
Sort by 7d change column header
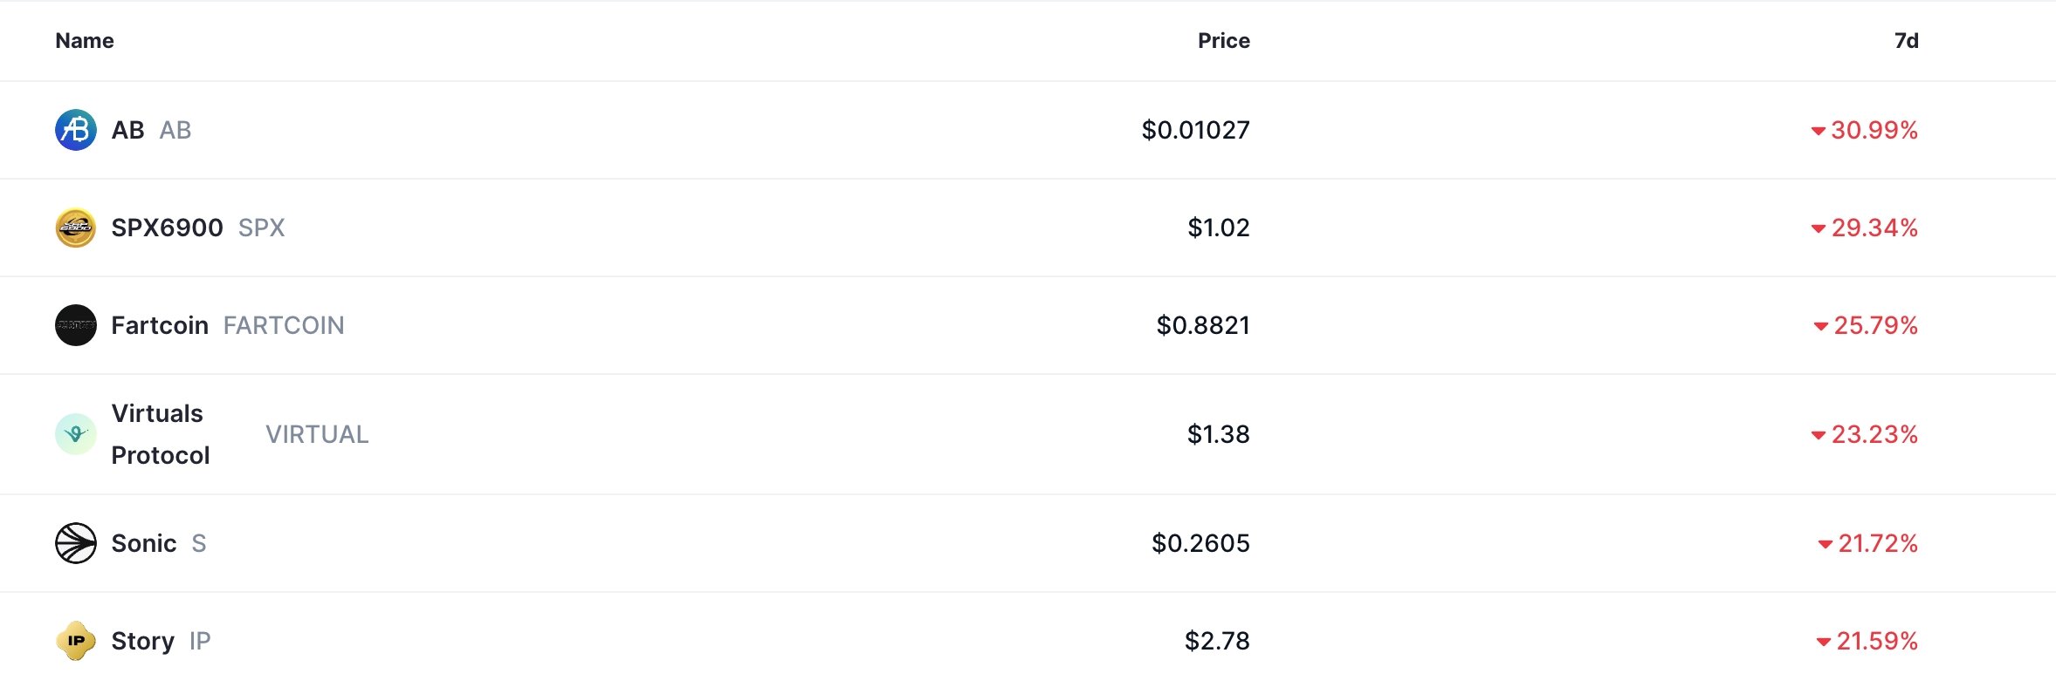pos(1906,41)
